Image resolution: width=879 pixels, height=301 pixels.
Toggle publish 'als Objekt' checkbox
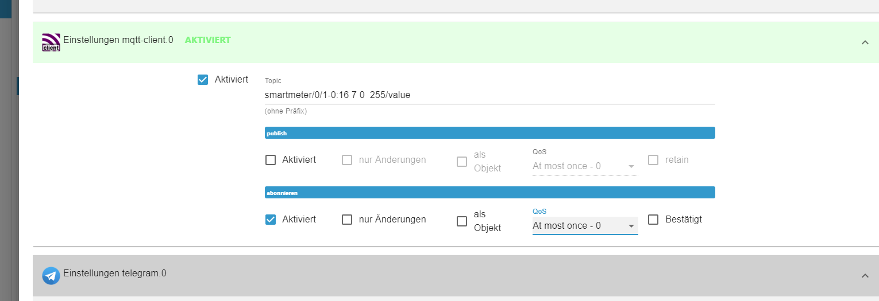pos(462,162)
